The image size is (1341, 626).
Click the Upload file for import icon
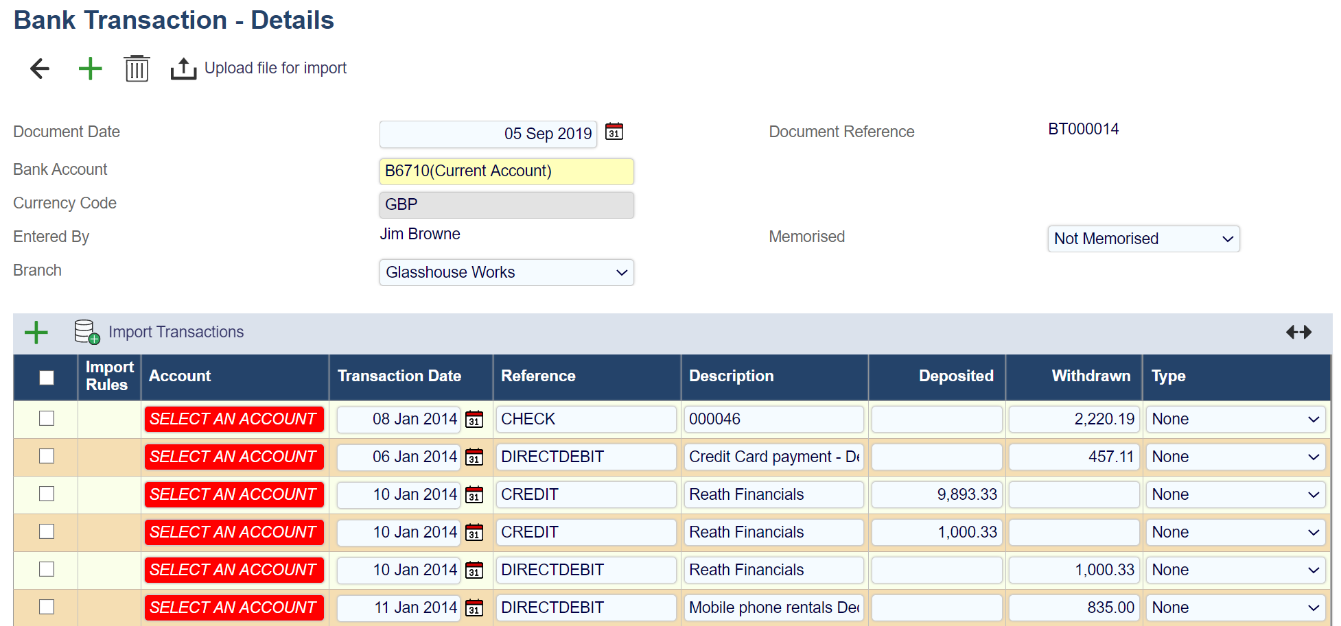click(183, 69)
